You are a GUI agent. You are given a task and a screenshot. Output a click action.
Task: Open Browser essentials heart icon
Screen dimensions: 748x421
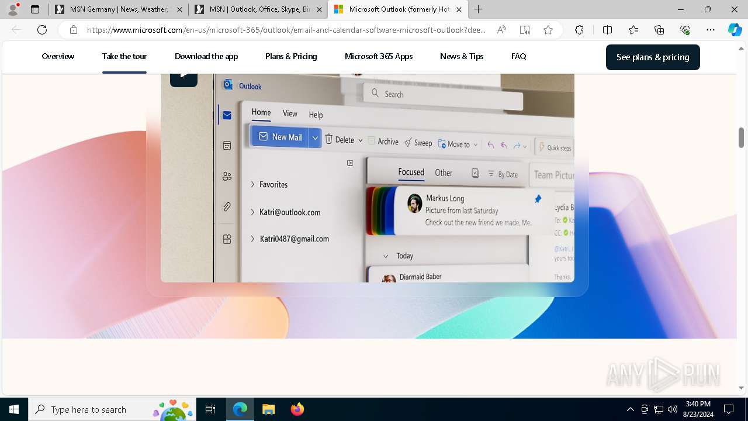point(685,30)
